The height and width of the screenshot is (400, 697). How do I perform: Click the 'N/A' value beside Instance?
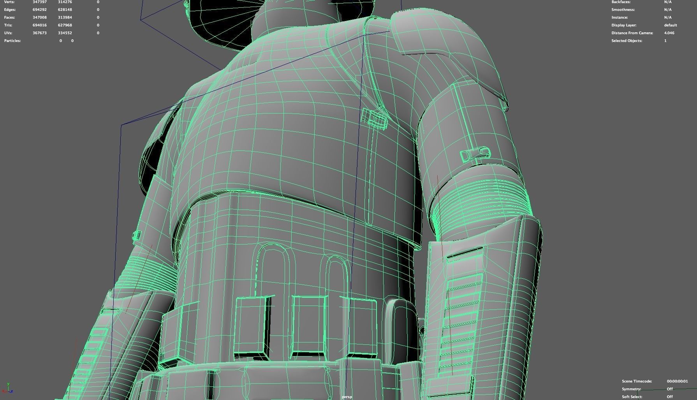[x=668, y=17]
